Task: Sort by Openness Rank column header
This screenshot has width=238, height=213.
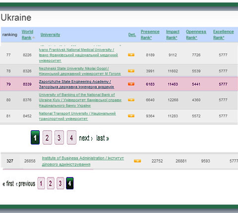Action: pyautogui.click(x=196, y=35)
